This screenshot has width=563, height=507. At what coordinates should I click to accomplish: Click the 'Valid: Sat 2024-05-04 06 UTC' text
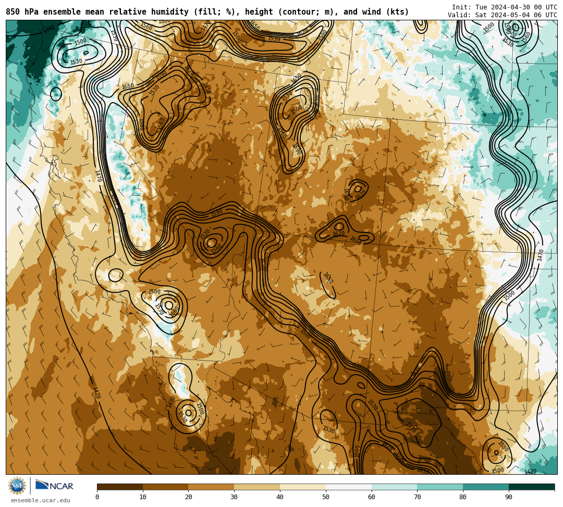tap(503, 15)
